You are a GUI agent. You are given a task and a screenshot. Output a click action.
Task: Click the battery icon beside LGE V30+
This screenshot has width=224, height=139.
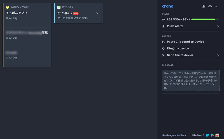click(x=164, y=20)
